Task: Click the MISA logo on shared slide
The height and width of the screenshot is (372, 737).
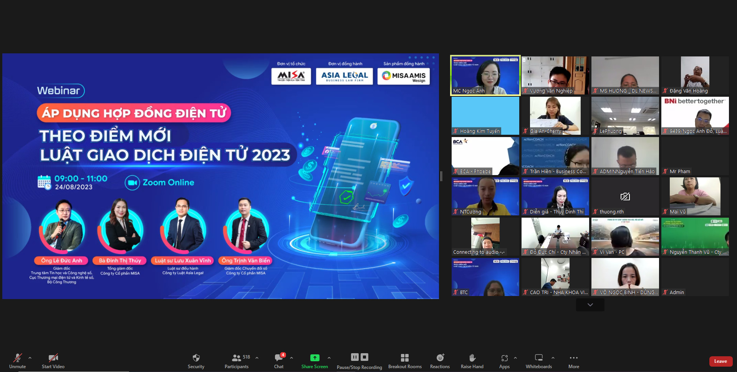Action: 291,76
